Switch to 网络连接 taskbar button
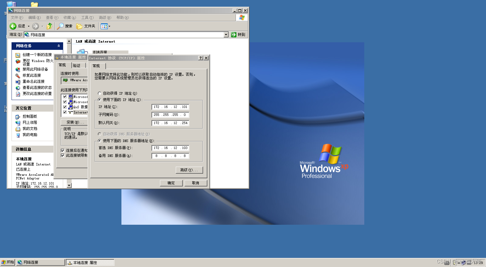The image size is (486, 267). (x=40, y=262)
